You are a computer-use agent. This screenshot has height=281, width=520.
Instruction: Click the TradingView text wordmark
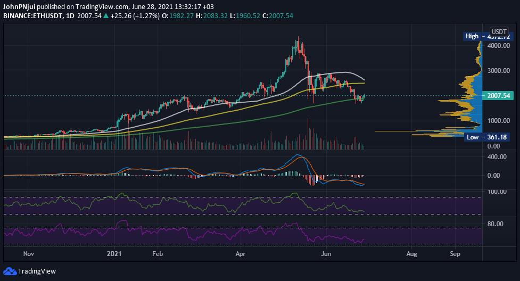(x=37, y=271)
